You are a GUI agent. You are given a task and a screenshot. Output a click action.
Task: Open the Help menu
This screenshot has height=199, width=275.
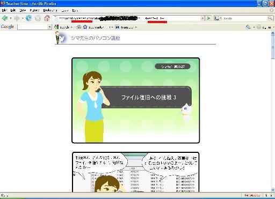tap(75, 10)
